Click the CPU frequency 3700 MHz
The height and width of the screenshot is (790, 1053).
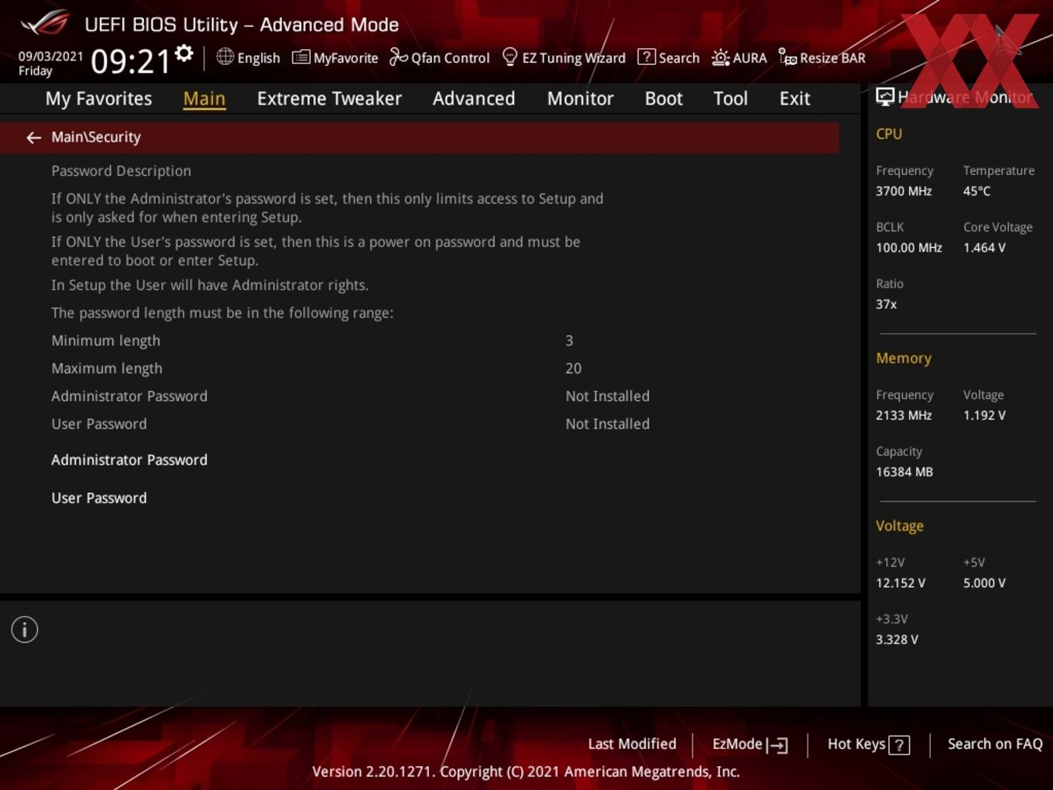pos(904,191)
